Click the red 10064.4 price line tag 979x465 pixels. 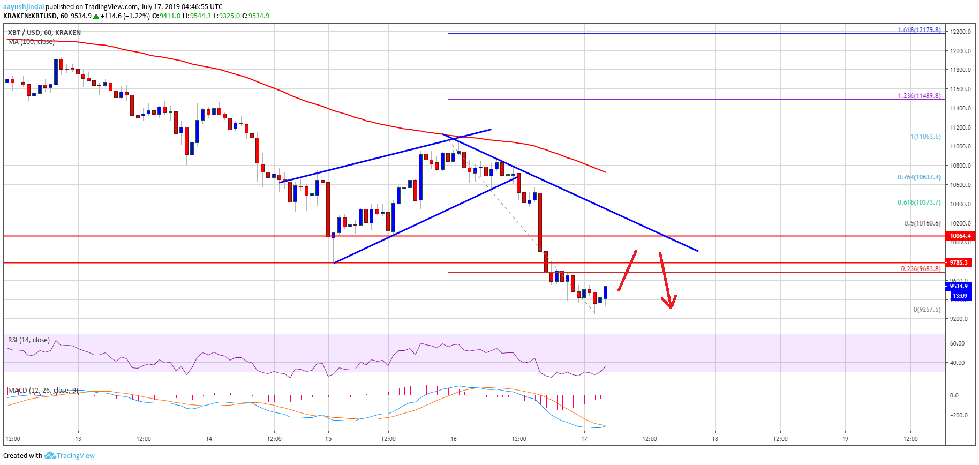[960, 236]
